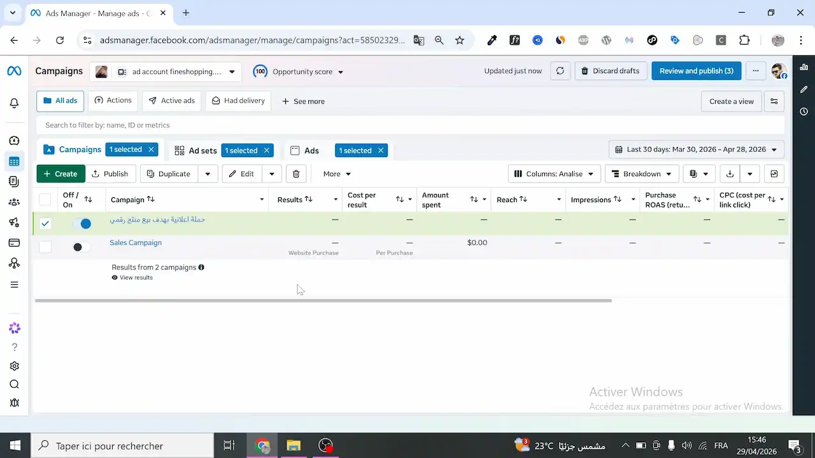Open the history clock icon on right rail

point(804,112)
